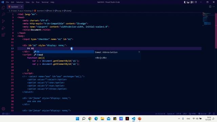Click the feedback icon in status bar
Viewport: 217px width, 122px height.
click(x=210, y=114)
